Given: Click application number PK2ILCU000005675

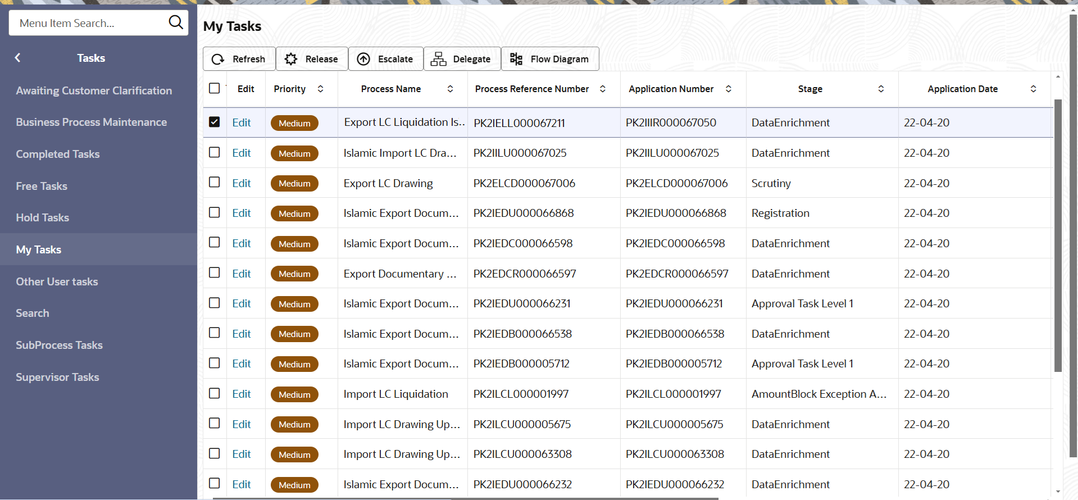Looking at the screenshot, I should click(674, 424).
